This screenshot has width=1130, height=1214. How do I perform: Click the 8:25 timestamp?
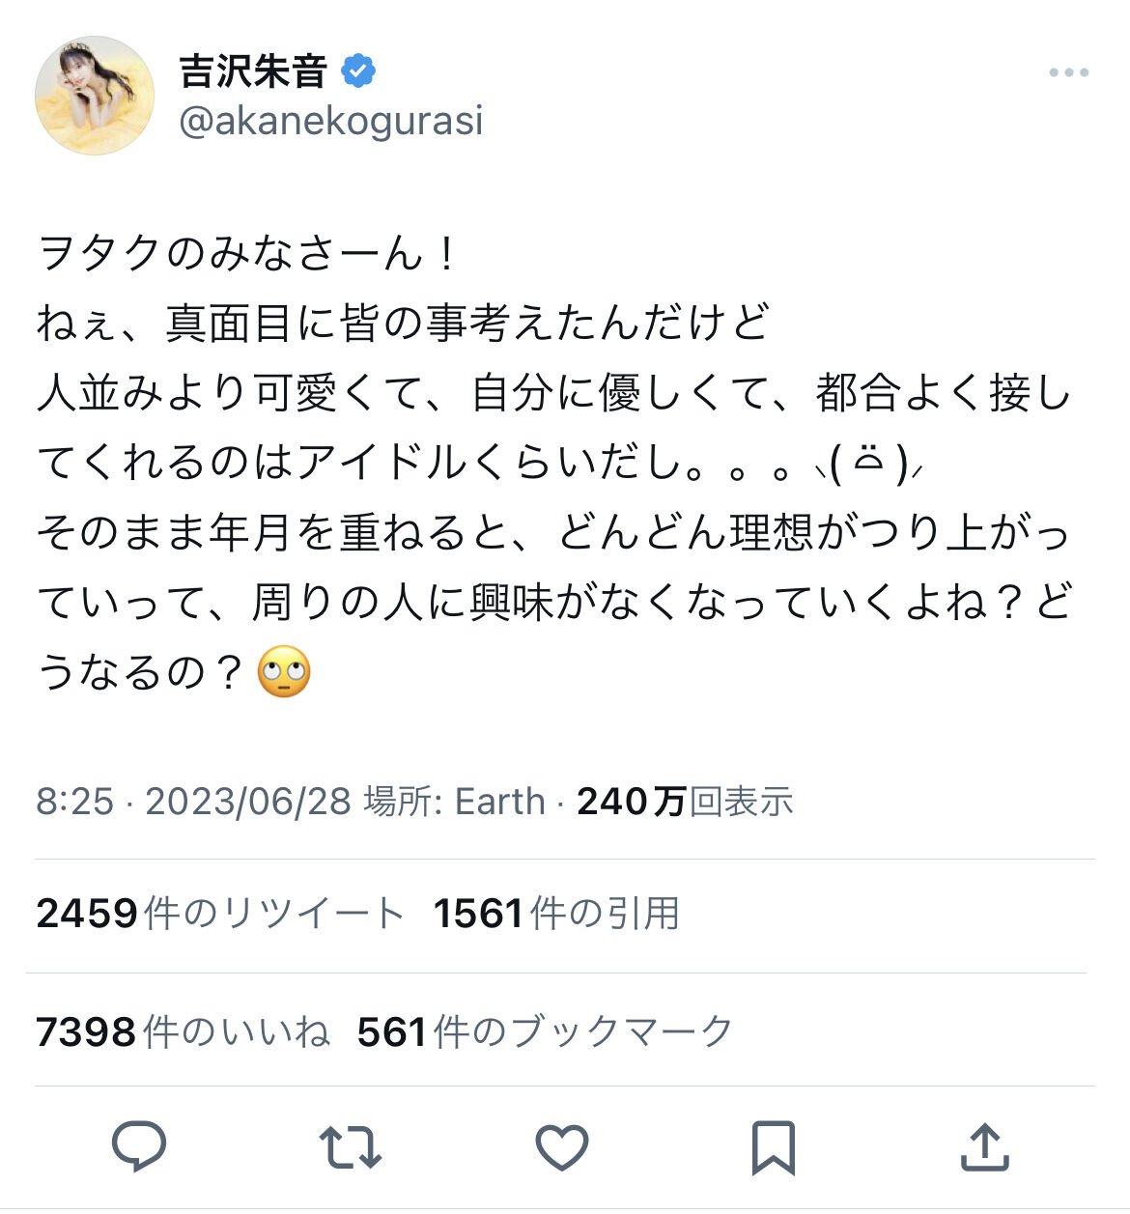click(x=74, y=801)
